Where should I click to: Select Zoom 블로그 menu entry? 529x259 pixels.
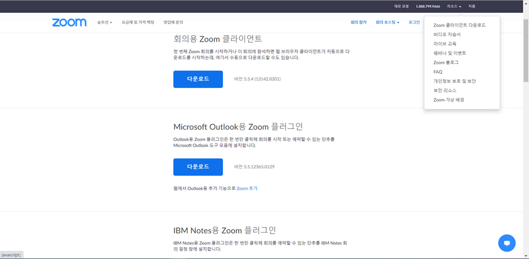(446, 63)
